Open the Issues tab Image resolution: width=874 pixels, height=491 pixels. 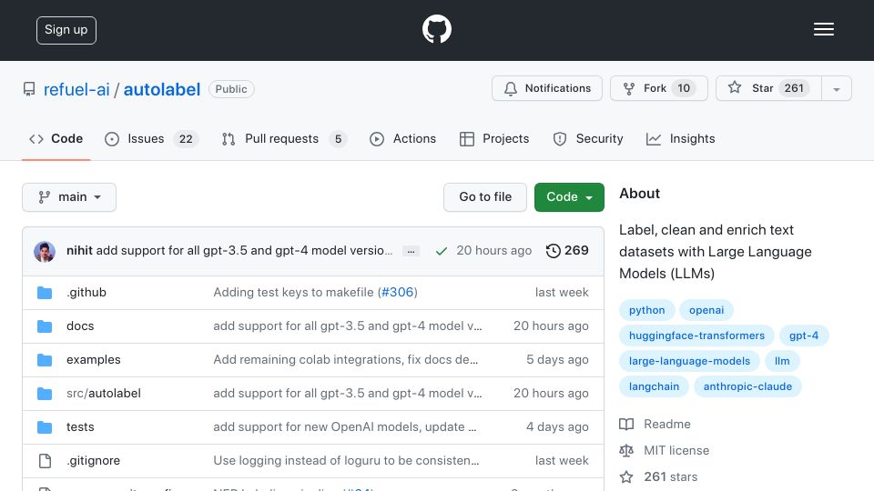tap(151, 138)
